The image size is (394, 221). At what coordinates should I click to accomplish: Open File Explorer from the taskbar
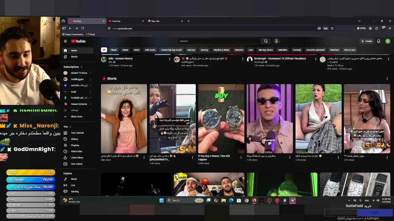tap(223, 200)
